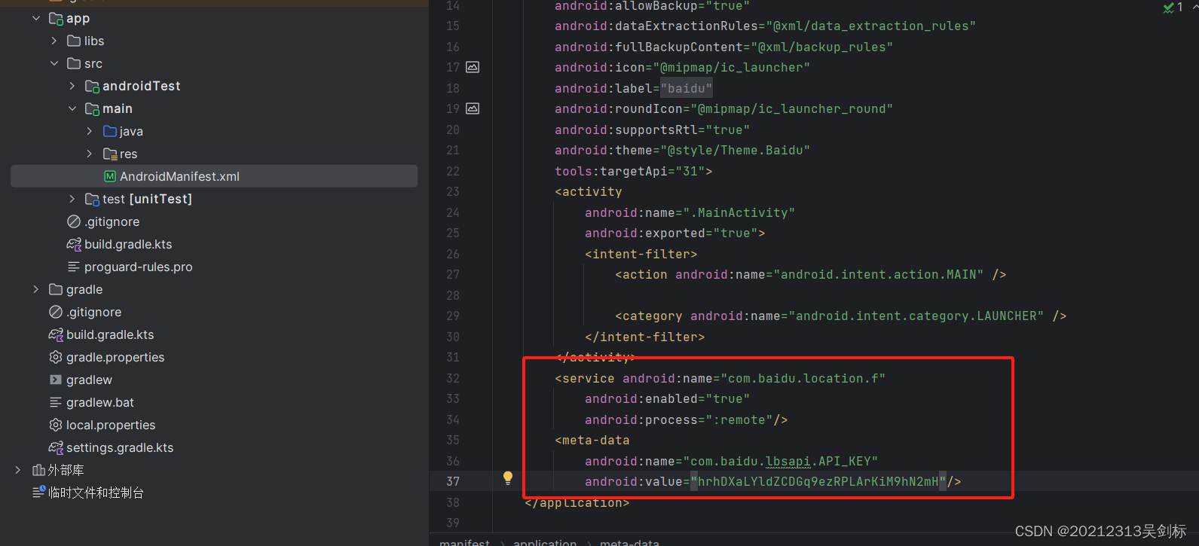Click the main folder icon

(92, 108)
